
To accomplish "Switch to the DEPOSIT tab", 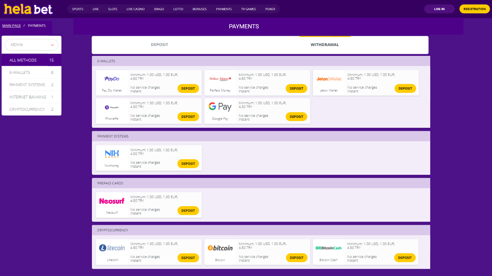I will (159, 44).
